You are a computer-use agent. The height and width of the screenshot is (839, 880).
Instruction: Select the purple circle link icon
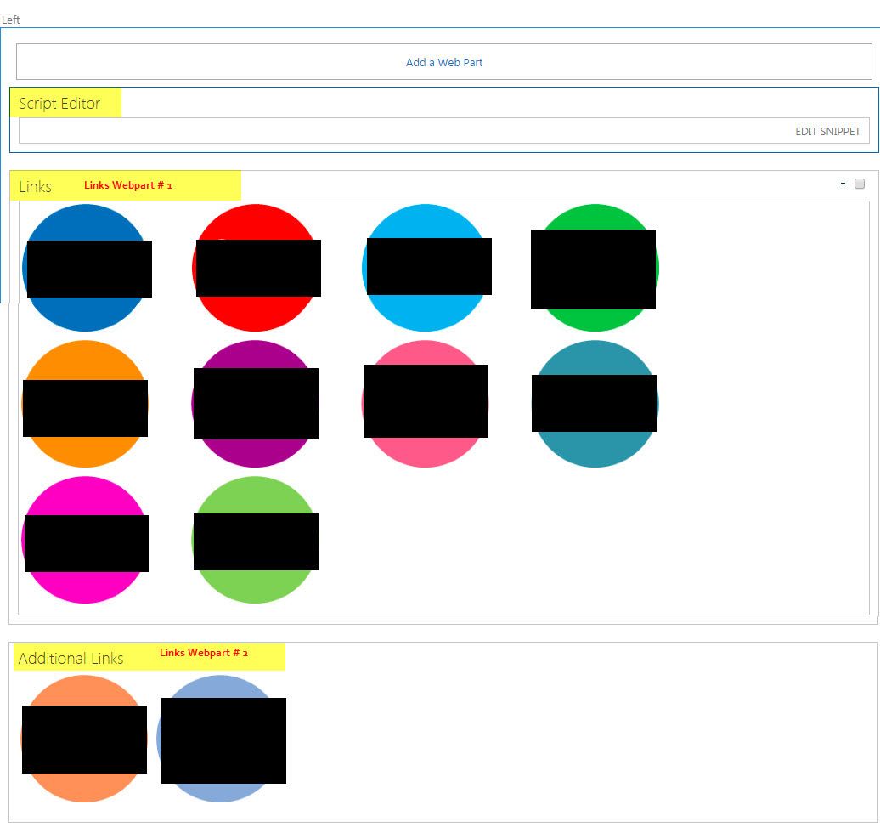pyautogui.click(x=255, y=404)
